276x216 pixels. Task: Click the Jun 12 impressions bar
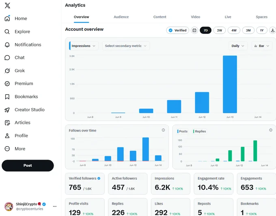(x=202, y=102)
